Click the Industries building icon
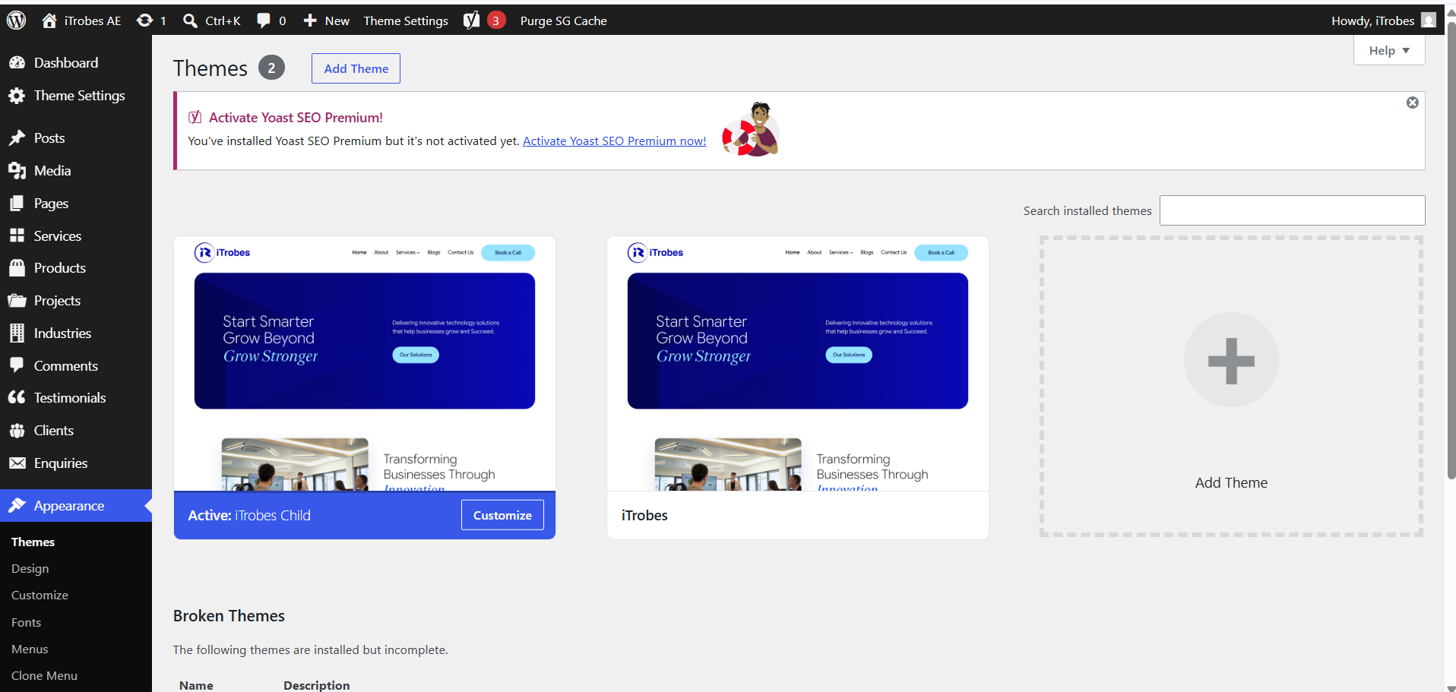The image size is (1456, 692). pos(17,333)
